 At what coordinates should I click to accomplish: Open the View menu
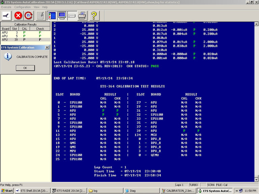click(x=36, y=7)
